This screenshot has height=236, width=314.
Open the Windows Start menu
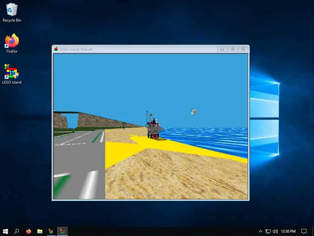(x=6, y=231)
